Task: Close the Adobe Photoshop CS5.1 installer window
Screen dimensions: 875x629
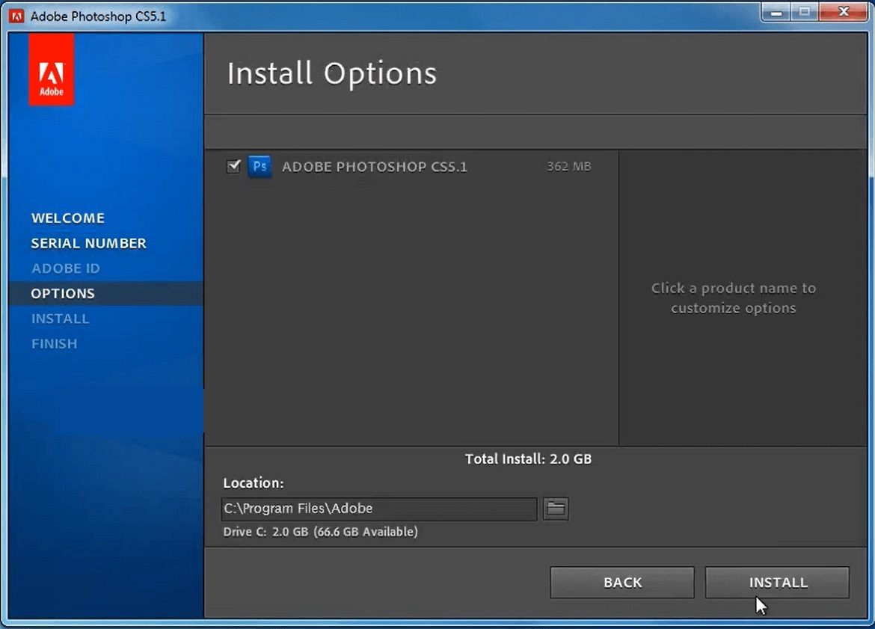Action: 844,12
